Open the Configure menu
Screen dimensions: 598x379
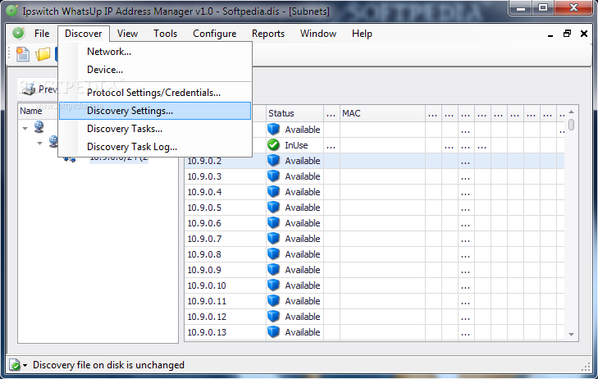click(214, 34)
